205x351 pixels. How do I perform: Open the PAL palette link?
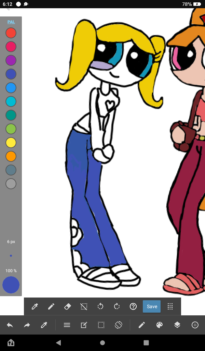pos(11,22)
